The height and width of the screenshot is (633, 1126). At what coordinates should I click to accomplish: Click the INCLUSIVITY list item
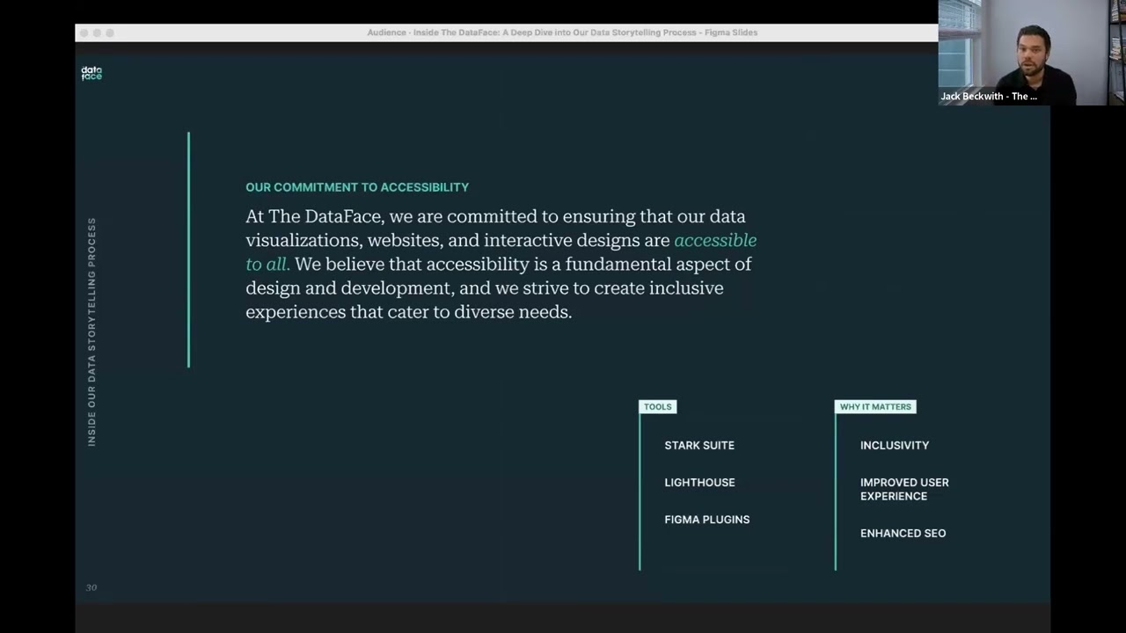click(895, 445)
